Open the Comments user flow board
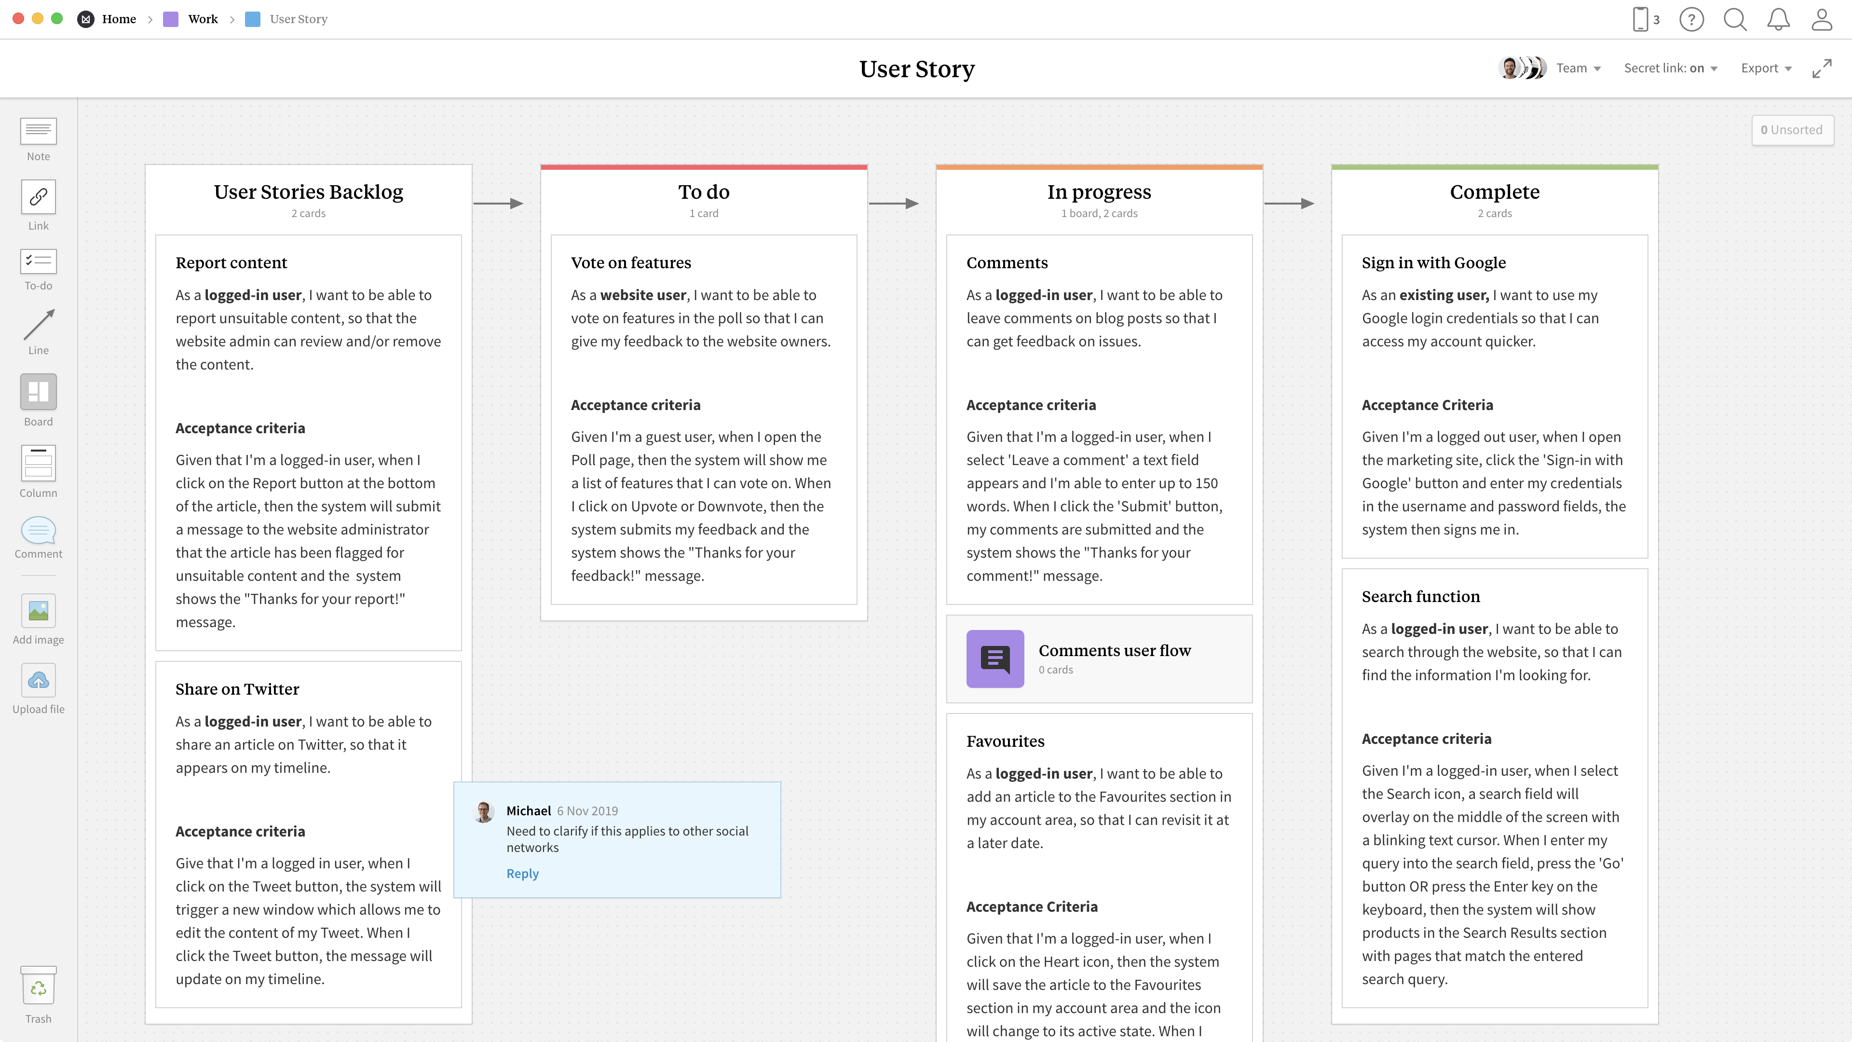This screenshot has width=1852, height=1042. (1099, 658)
